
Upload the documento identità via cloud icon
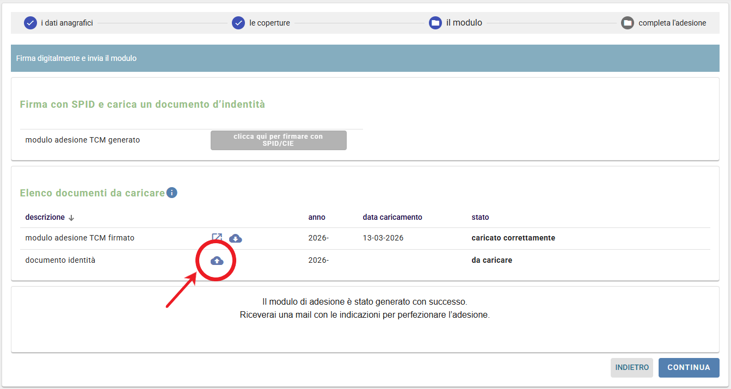[217, 261]
